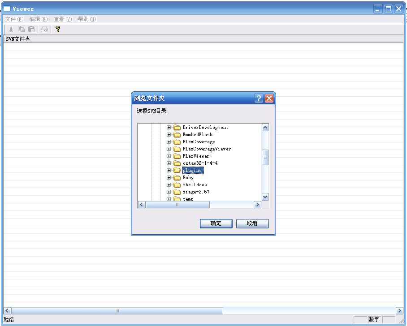Expand the FlexCoverageViewer tree node
Image resolution: width=407 pixels, height=326 pixels.
(169, 149)
